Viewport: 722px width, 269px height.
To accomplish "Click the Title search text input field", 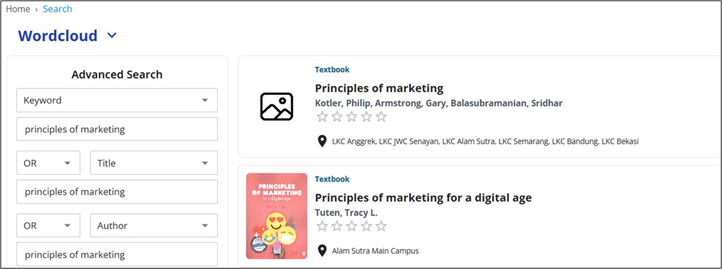I will pyautogui.click(x=117, y=192).
